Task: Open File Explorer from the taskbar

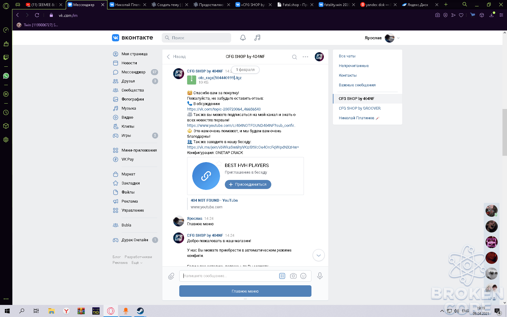Action: tap(51, 311)
